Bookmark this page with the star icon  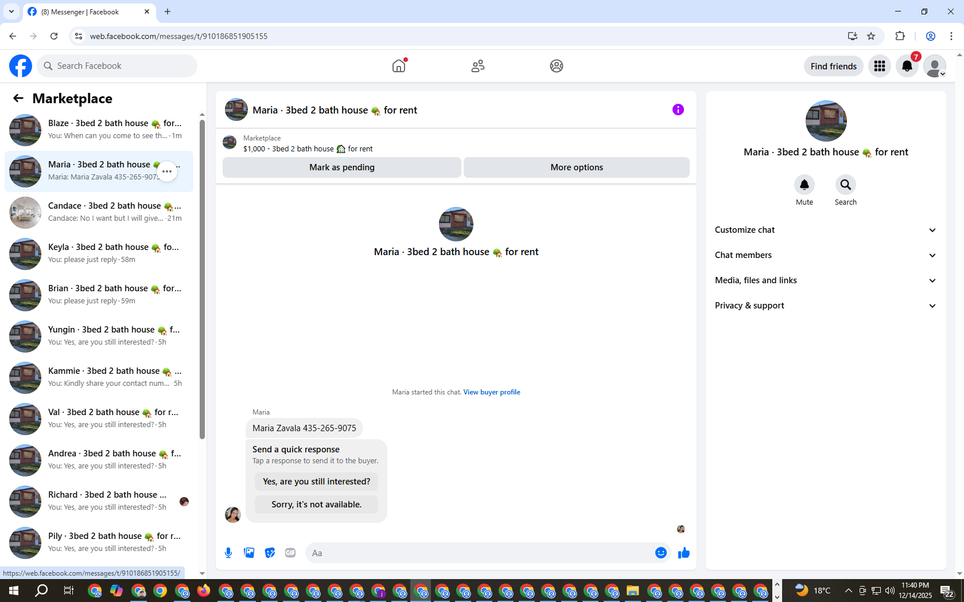(x=871, y=36)
